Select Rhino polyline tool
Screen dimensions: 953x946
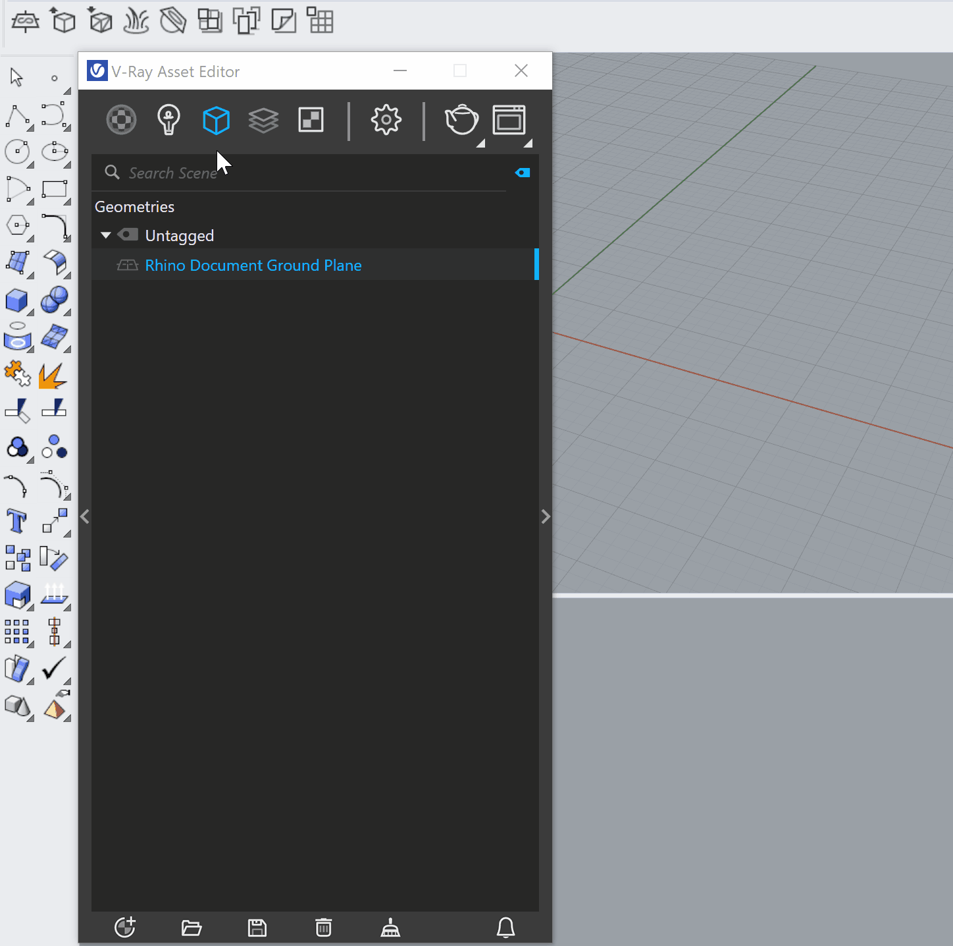(18, 115)
